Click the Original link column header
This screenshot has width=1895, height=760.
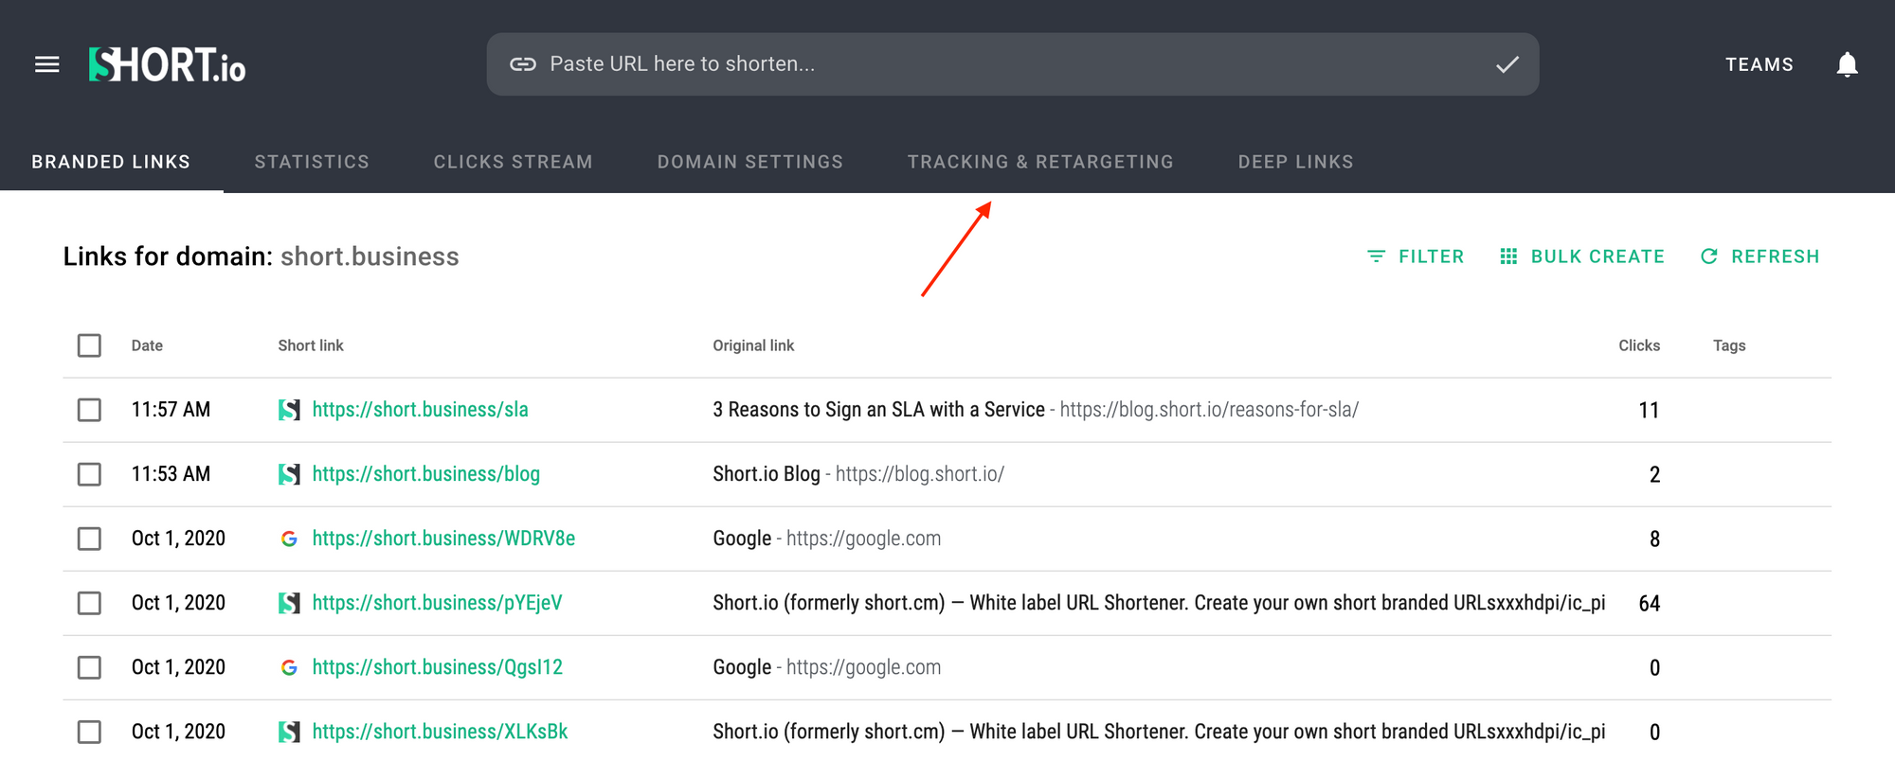753,345
